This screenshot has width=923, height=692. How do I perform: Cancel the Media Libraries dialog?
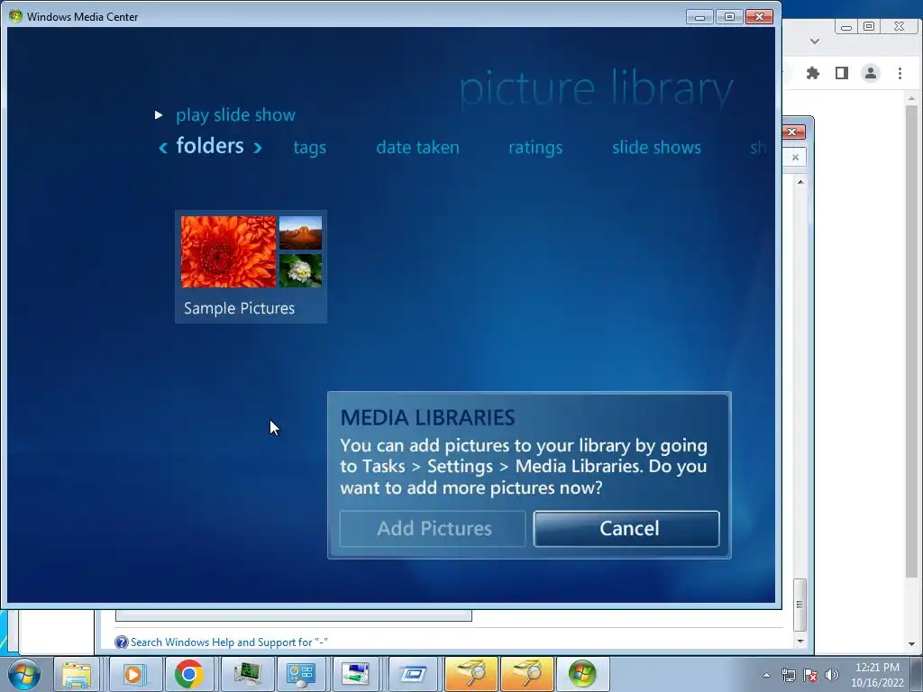click(x=626, y=528)
